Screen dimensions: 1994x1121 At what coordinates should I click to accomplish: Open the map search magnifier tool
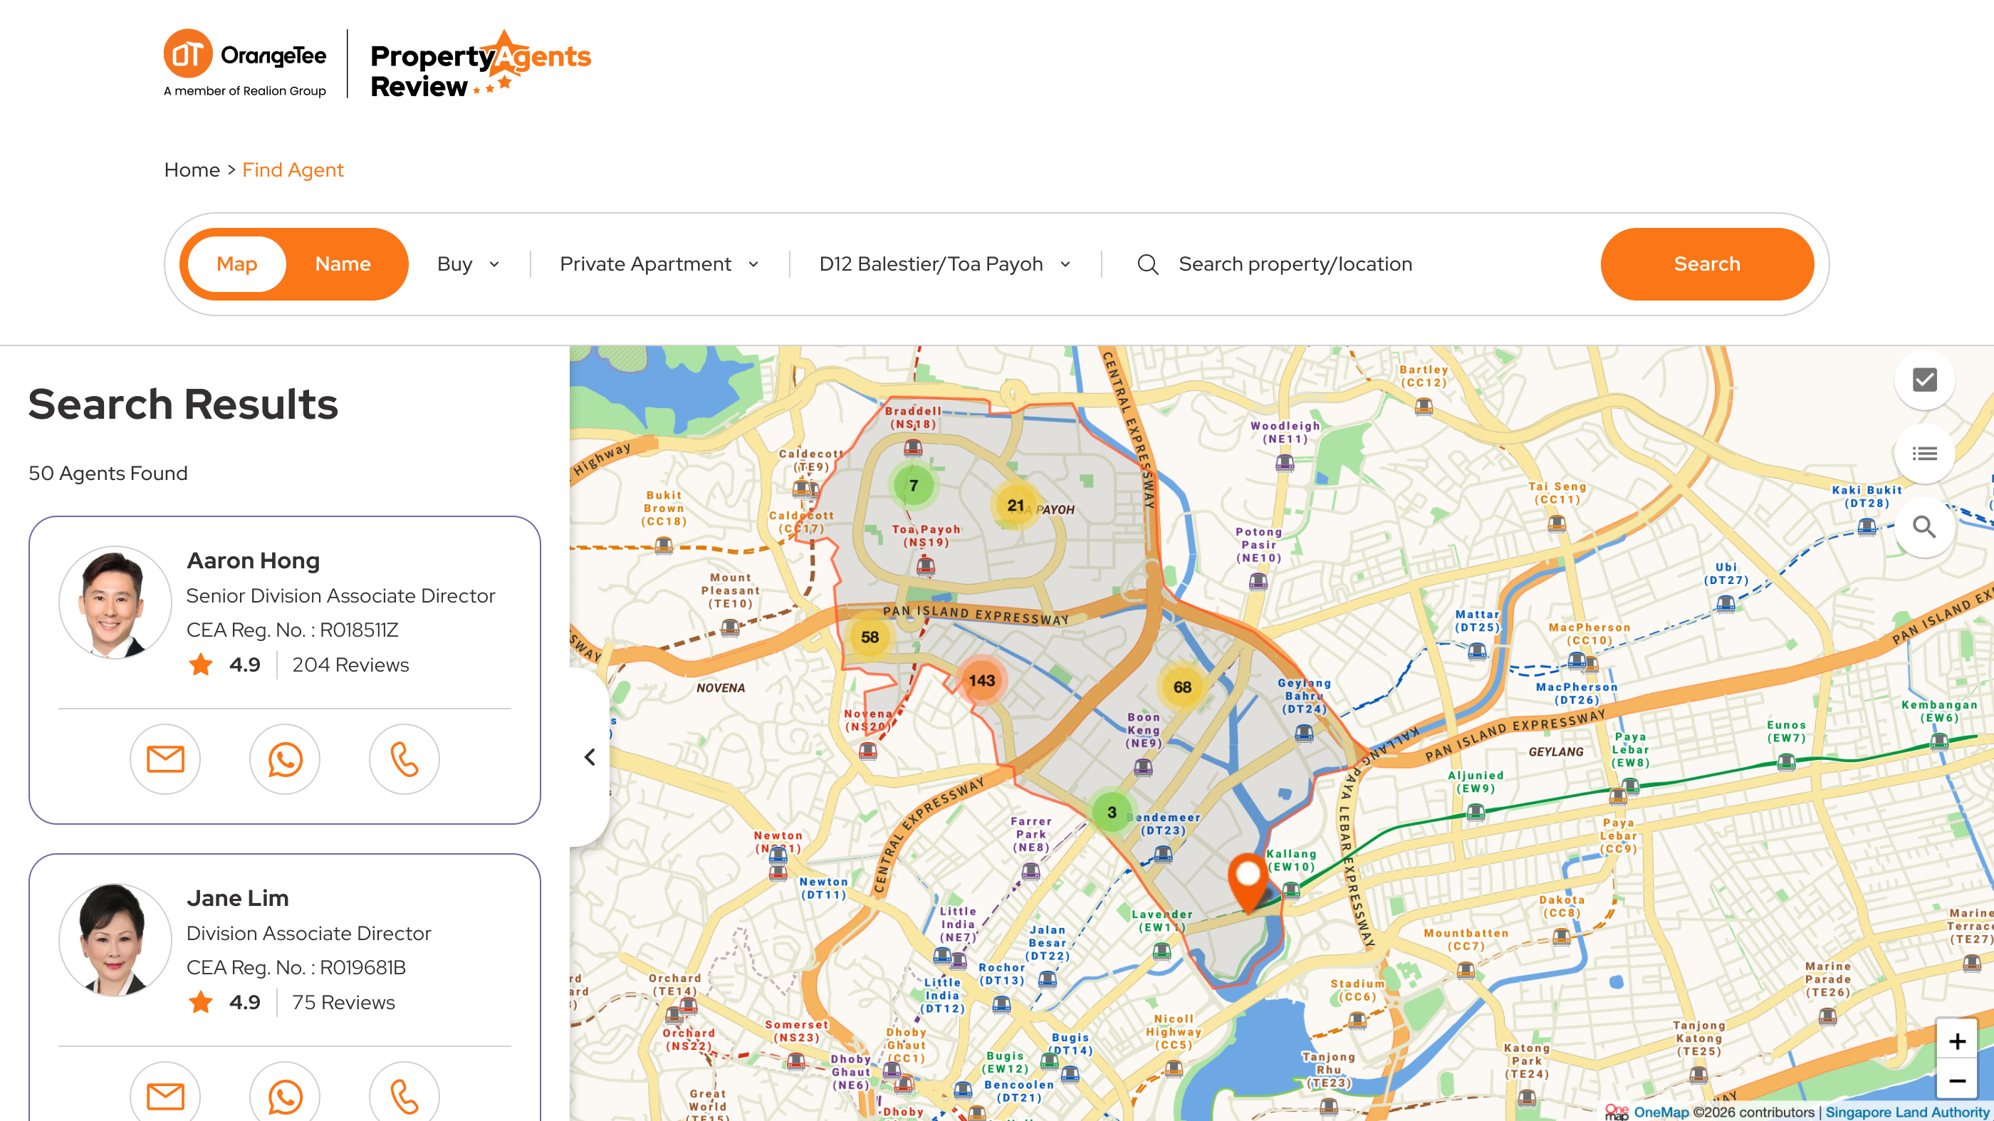coord(1924,527)
